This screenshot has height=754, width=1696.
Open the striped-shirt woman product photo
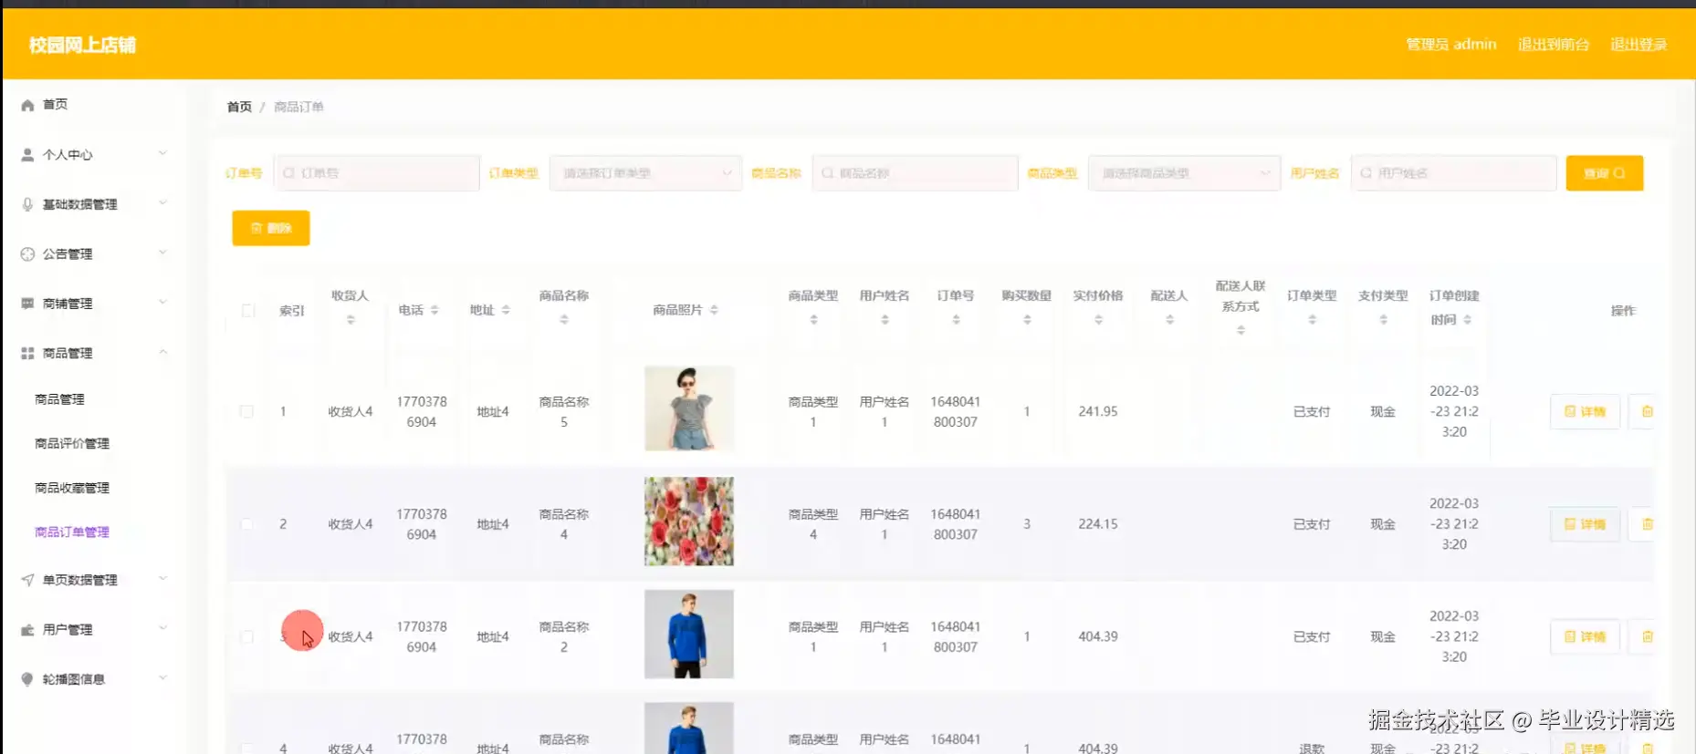689,408
